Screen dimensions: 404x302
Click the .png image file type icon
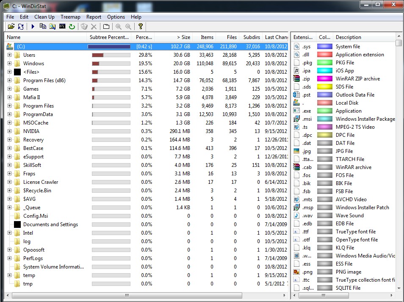tap(296, 272)
